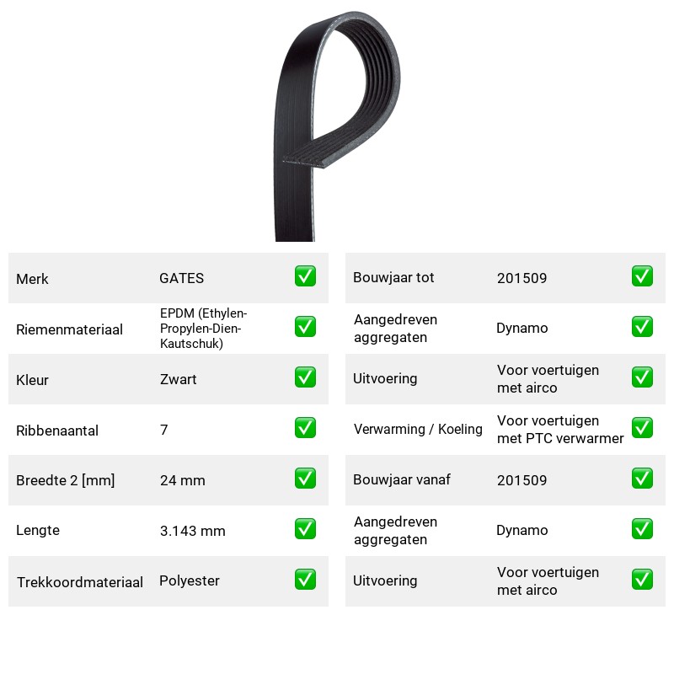Click the checkmark in first Uitvoering airco row
The image size is (674, 674).
642,377
